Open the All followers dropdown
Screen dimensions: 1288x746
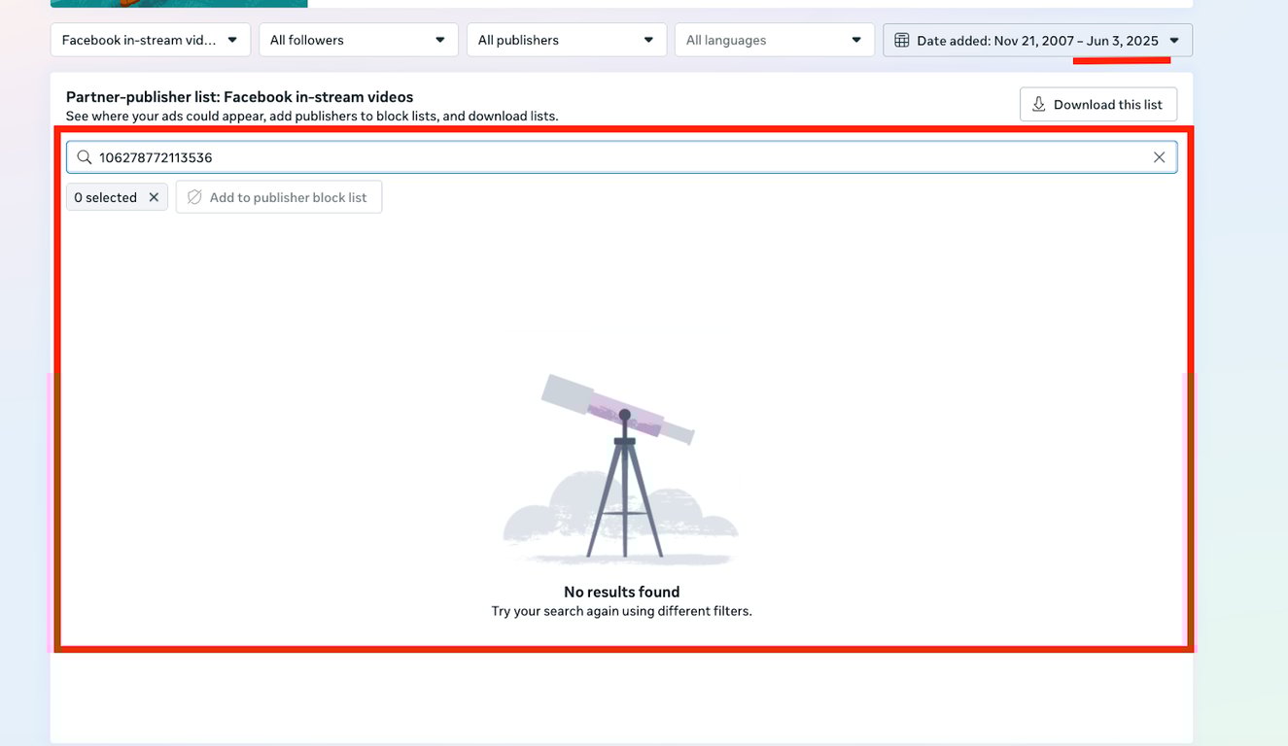[359, 40]
